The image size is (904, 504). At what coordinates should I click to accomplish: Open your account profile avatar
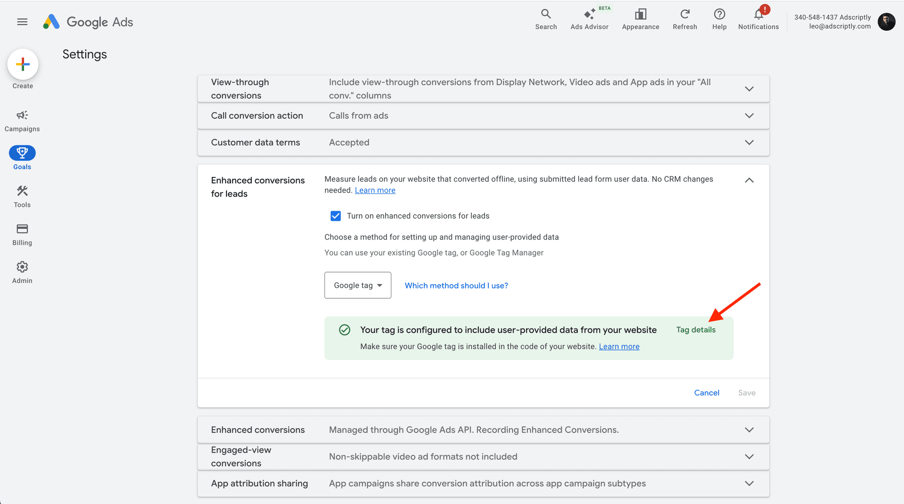(x=887, y=22)
